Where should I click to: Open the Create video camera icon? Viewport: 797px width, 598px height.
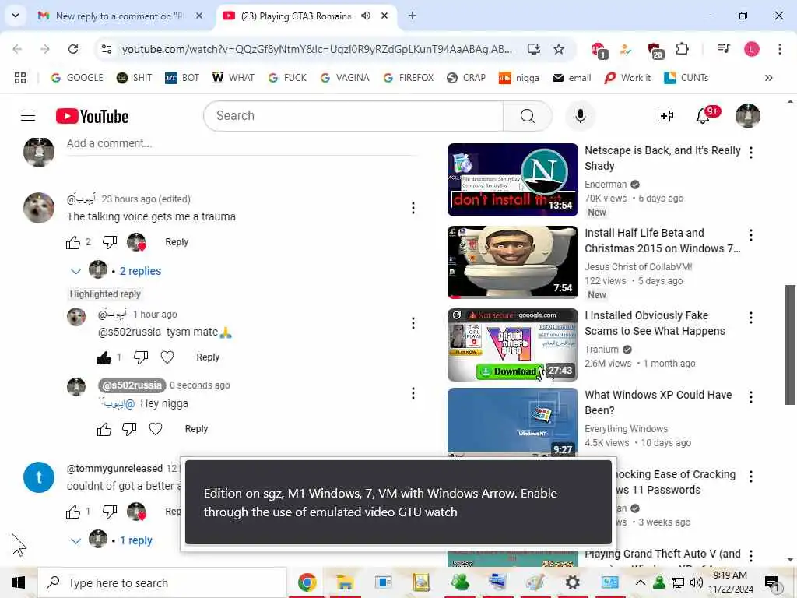pos(665,116)
